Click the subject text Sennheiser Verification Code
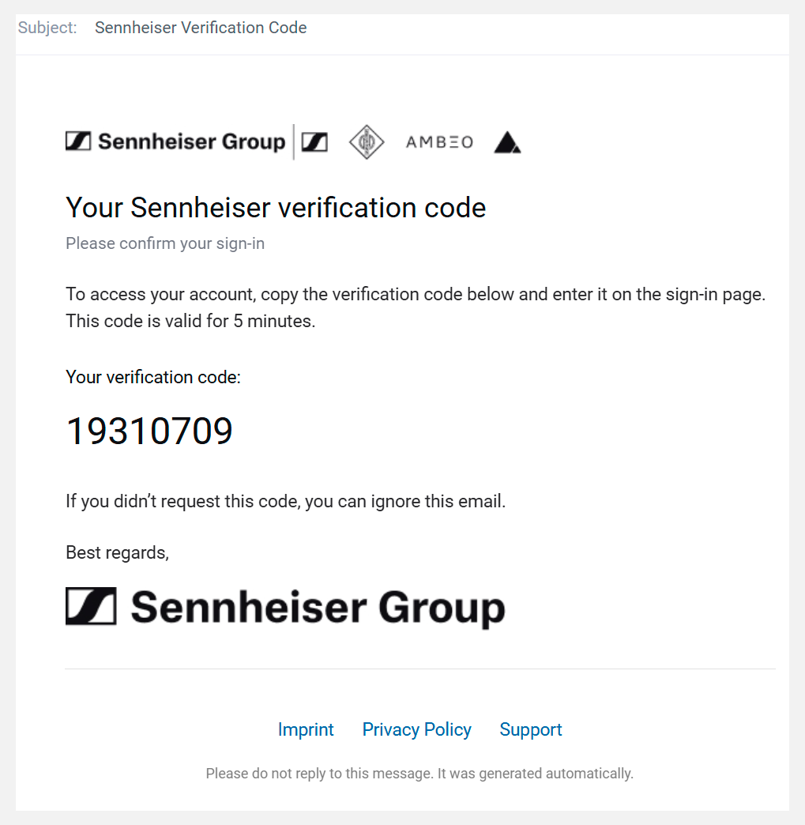The width and height of the screenshot is (805, 825). point(201,28)
